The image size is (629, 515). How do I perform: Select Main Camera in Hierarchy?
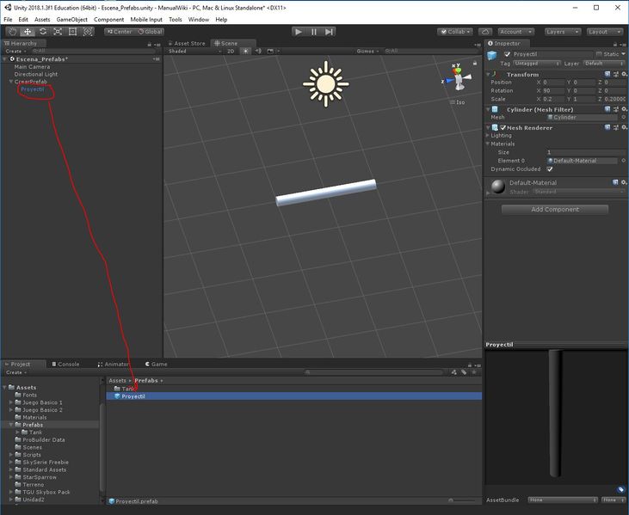click(32, 67)
